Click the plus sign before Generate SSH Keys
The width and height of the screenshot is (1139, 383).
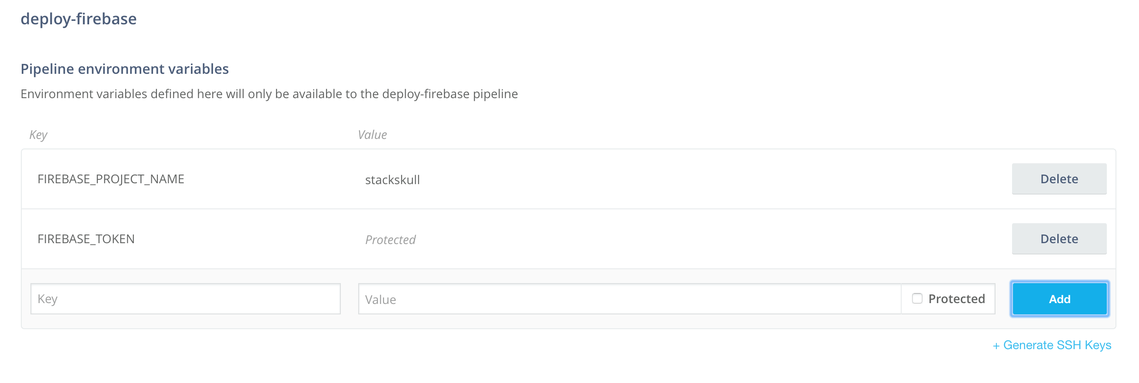tap(996, 346)
